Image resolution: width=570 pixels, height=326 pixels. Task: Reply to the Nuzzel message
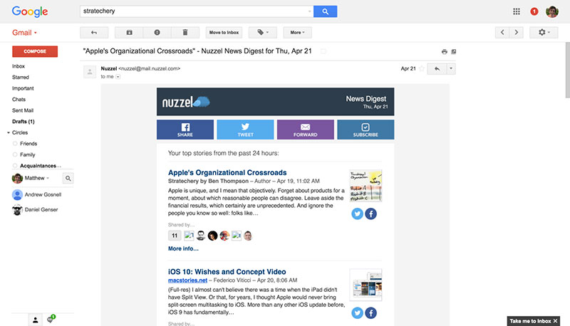click(437, 68)
